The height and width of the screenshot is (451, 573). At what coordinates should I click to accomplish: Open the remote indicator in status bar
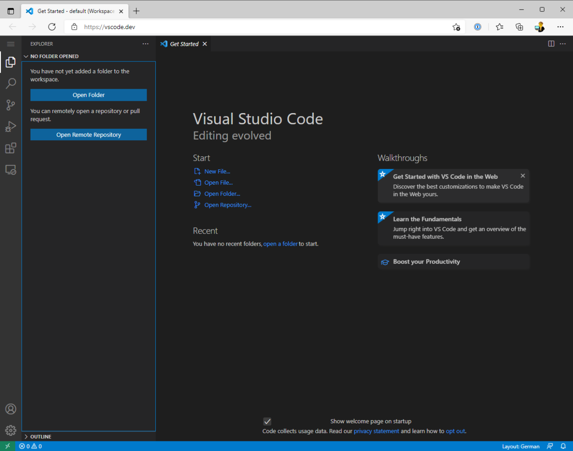pos(7,446)
